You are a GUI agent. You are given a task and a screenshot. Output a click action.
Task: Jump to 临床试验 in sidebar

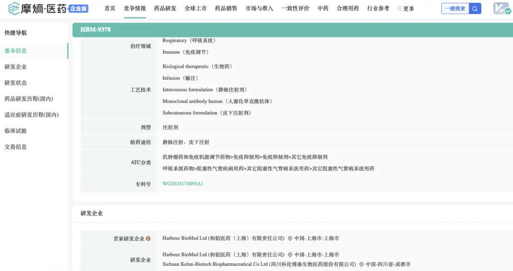coord(16,131)
